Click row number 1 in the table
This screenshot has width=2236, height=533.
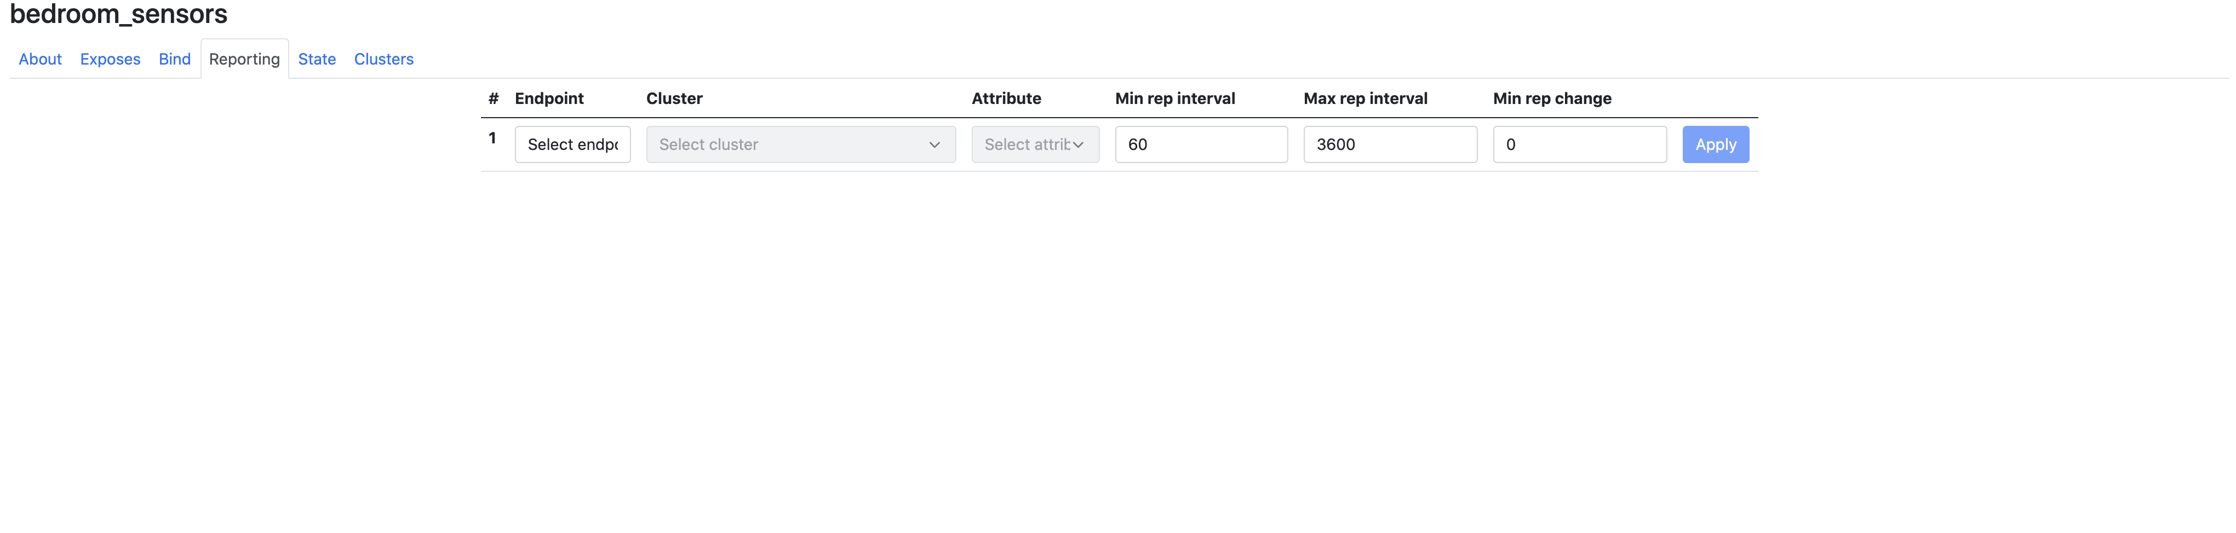[493, 137]
